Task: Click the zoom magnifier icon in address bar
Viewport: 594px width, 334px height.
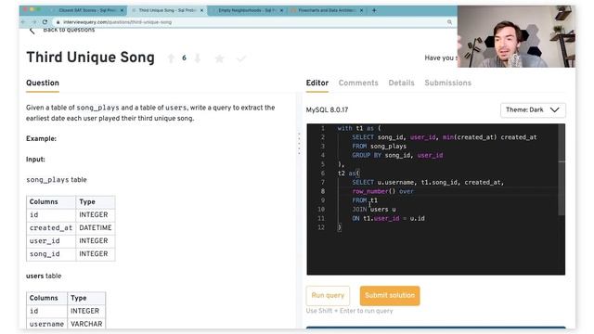Action: (x=449, y=22)
